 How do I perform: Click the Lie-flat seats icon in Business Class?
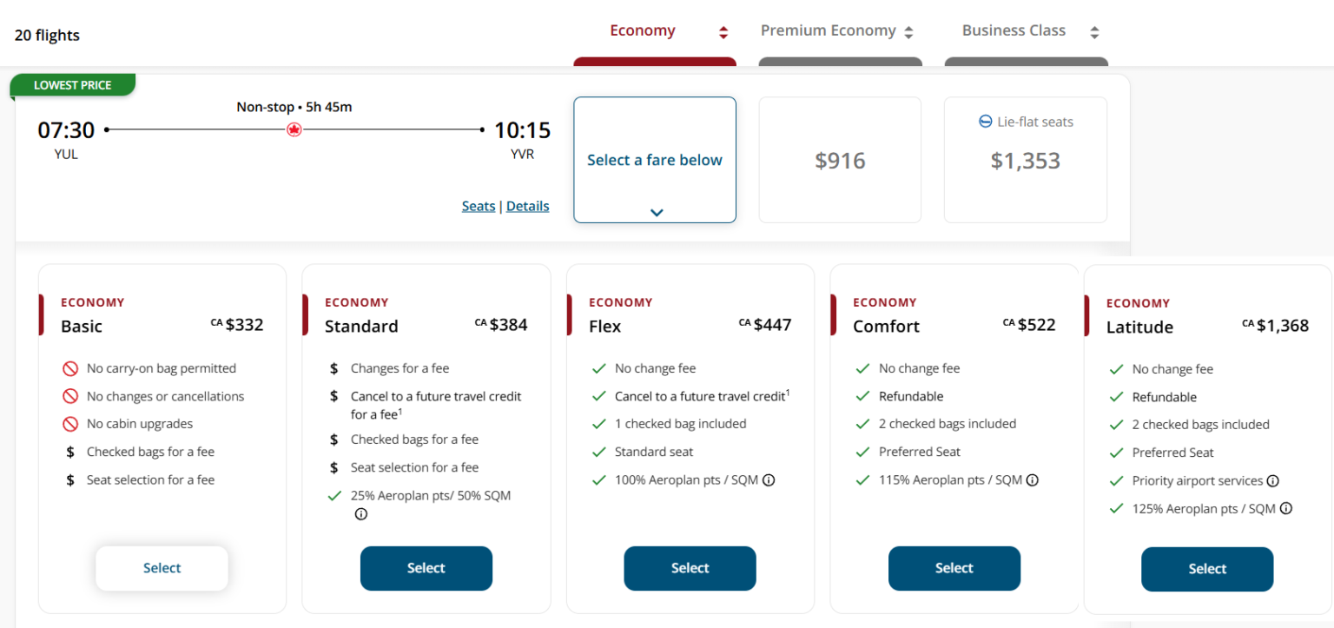[x=985, y=122]
